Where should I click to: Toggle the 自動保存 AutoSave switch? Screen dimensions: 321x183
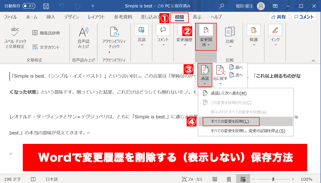[x=29, y=6]
